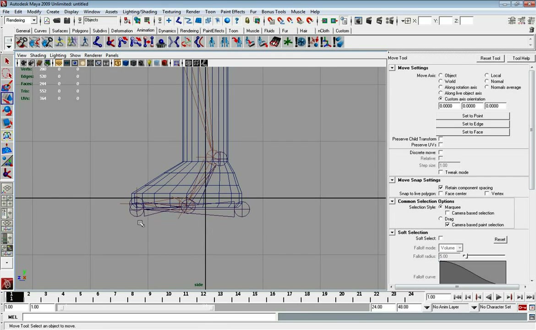
Task: Enable the Soft Select checkbox
Action: point(441,238)
